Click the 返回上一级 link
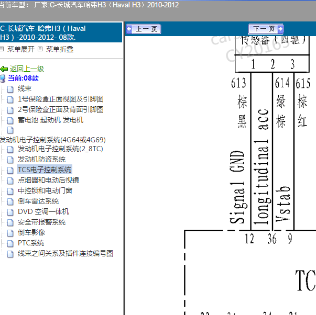 coord(27,69)
